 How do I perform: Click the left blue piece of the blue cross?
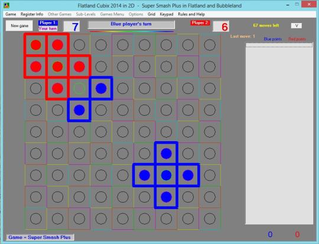click(x=145, y=175)
